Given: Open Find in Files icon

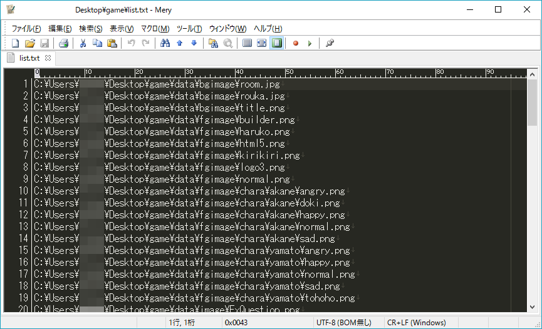Looking at the screenshot, I should click(x=213, y=43).
